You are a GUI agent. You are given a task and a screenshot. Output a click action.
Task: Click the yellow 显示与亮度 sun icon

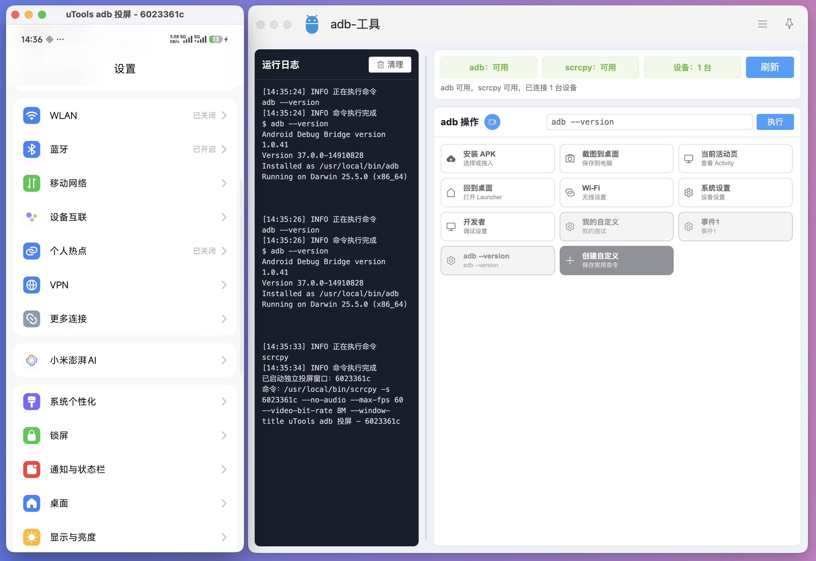tap(32, 537)
